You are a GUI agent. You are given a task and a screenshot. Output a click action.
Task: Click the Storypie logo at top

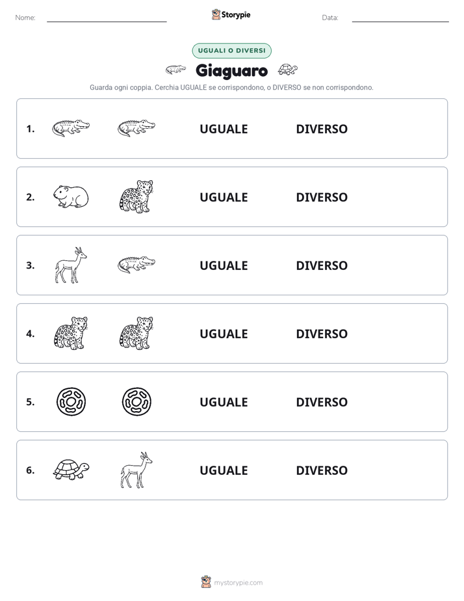[x=231, y=14]
